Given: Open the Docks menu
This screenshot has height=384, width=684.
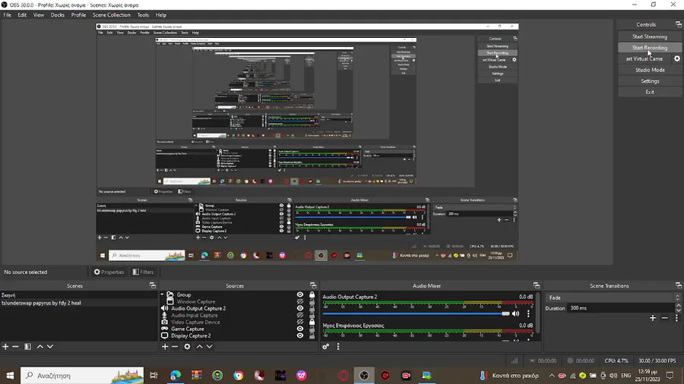Looking at the screenshot, I should coord(57,15).
